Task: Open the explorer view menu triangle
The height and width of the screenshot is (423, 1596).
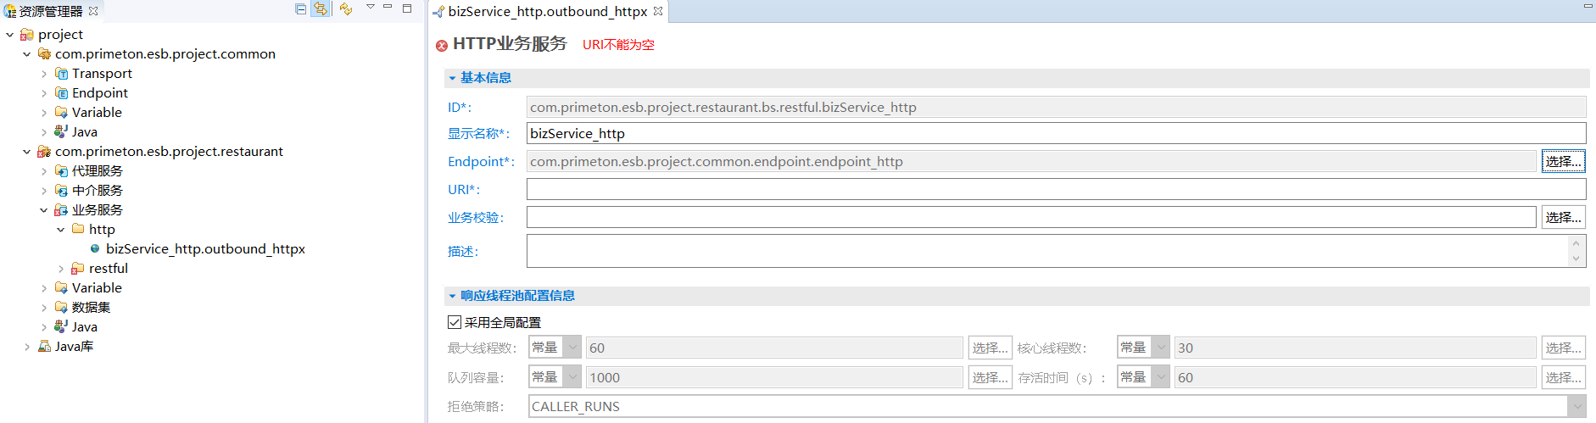Action: pos(371,8)
